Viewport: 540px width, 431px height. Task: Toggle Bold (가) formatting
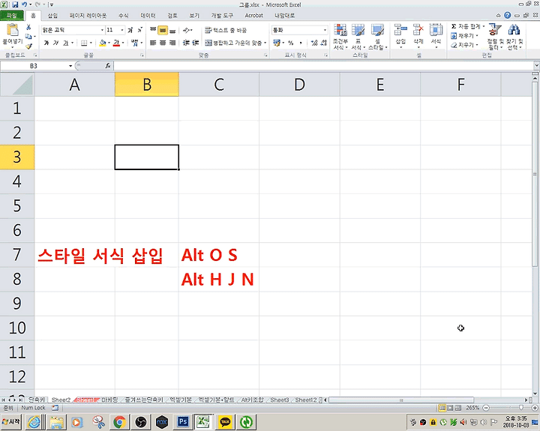pyautogui.click(x=46, y=43)
